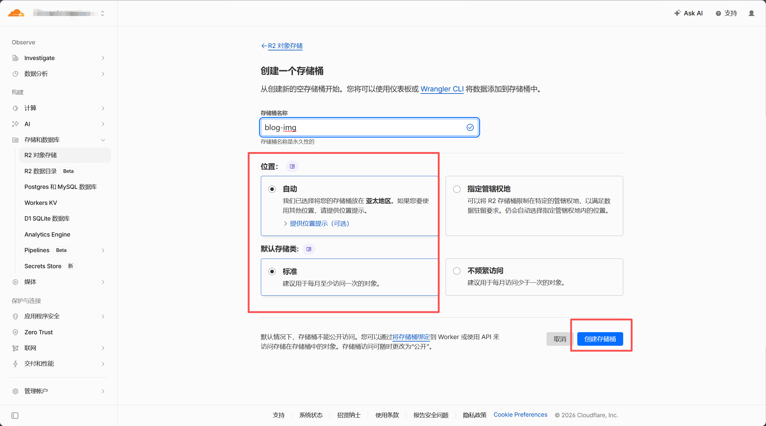Focus the 存储桶名称 input field
This screenshot has width=766, height=426.
point(370,127)
